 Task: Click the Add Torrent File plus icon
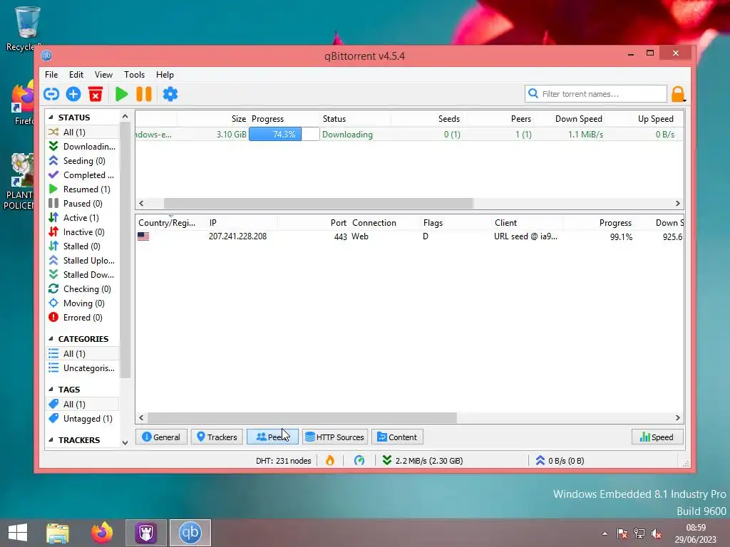click(73, 95)
